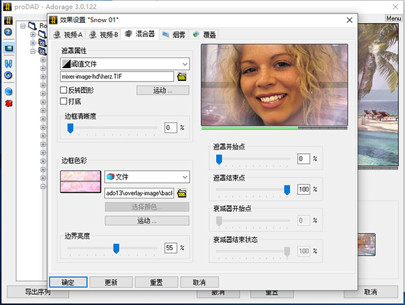Click the 边界亮度 slider handle

116,248
